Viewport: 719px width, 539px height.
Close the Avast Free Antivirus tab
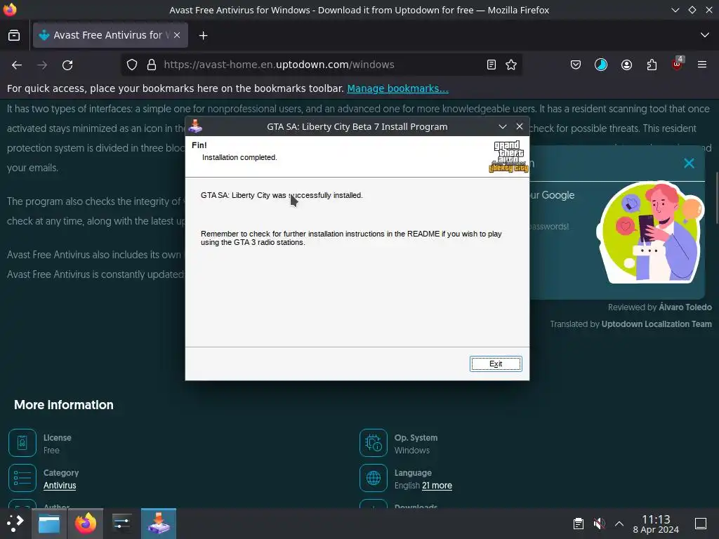(x=177, y=35)
